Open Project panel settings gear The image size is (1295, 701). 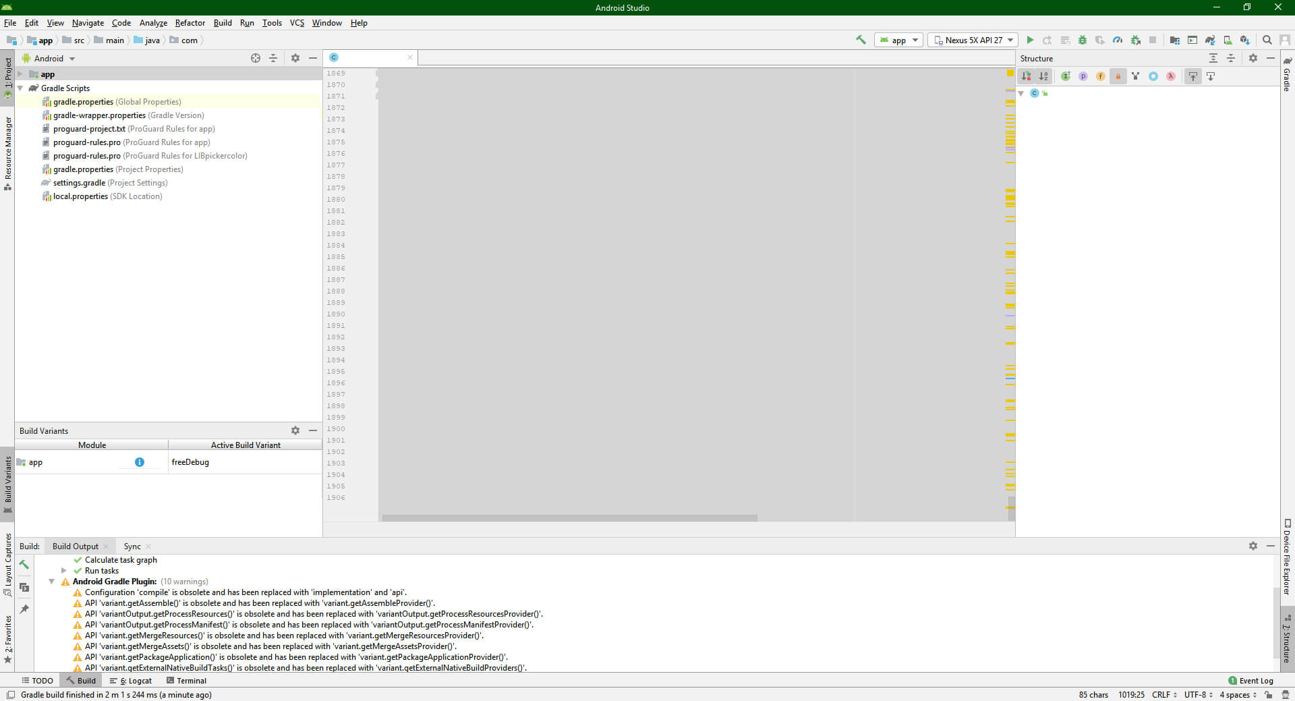click(x=295, y=58)
